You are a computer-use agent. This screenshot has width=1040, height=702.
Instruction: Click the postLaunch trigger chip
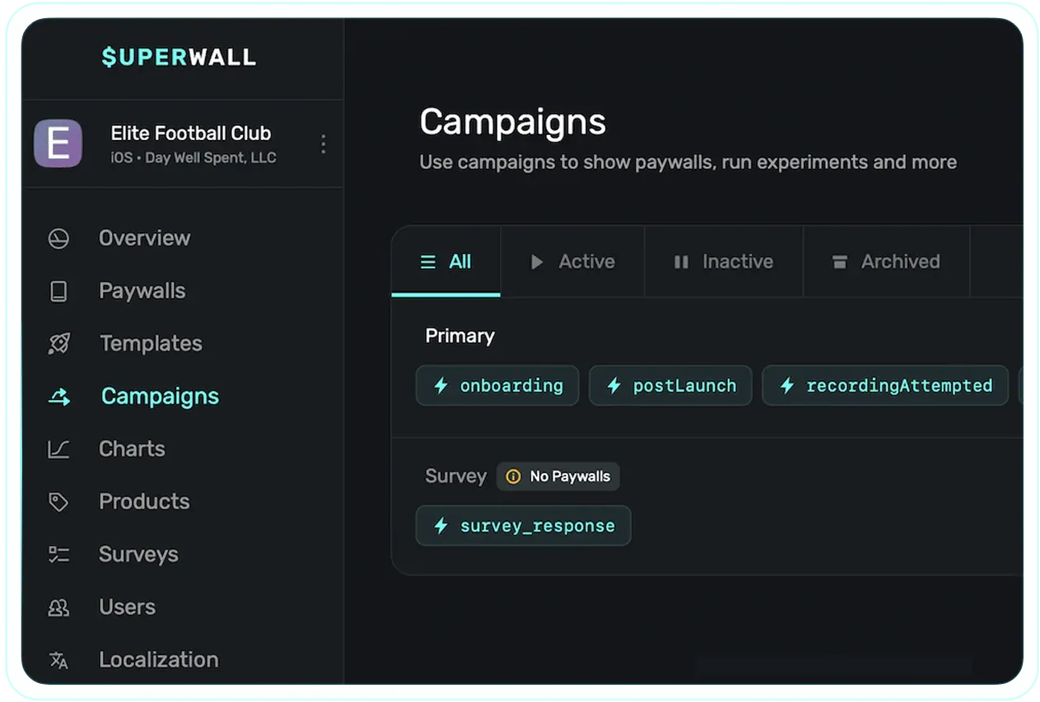click(670, 385)
